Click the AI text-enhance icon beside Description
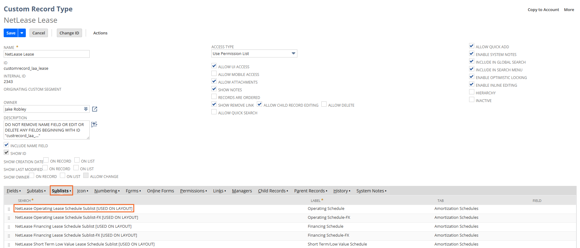Image resolution: width=580 pixels, height=248 pixels. (x=94, y=124)
